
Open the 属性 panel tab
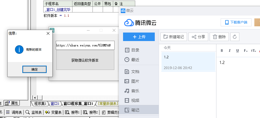click(12, 103)
